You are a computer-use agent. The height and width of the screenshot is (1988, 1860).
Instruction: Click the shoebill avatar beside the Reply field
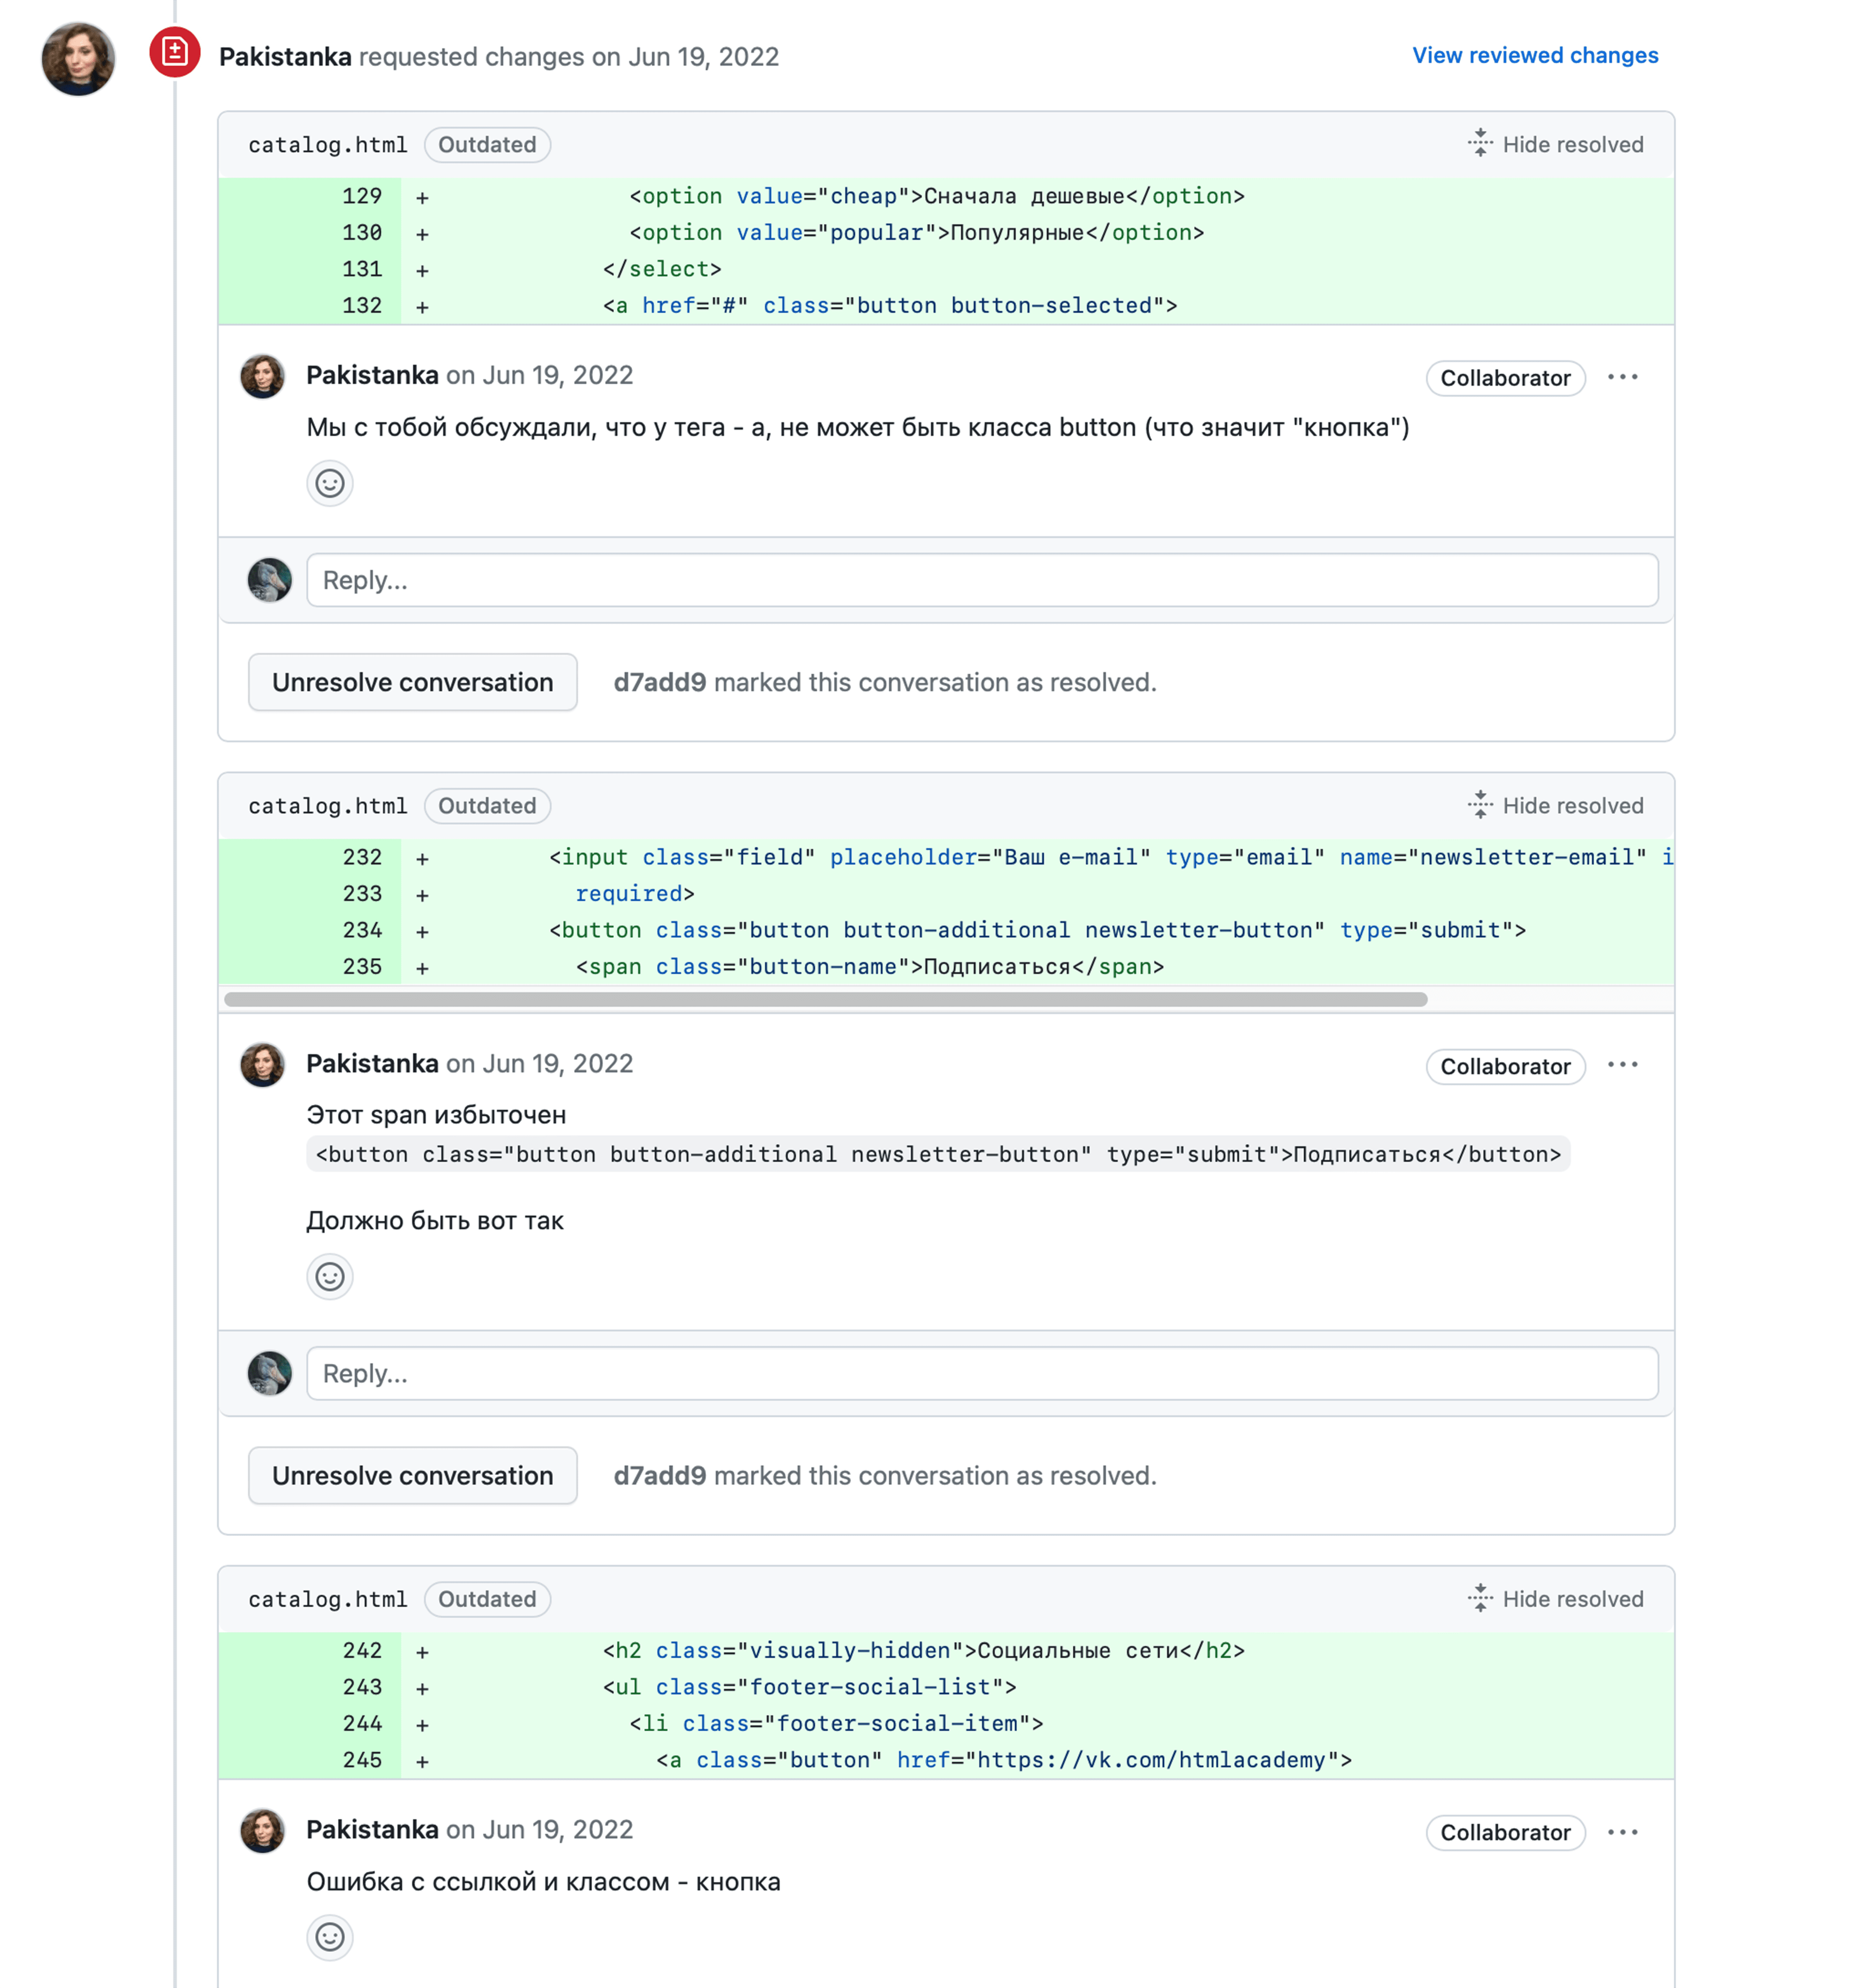(268, 580)
